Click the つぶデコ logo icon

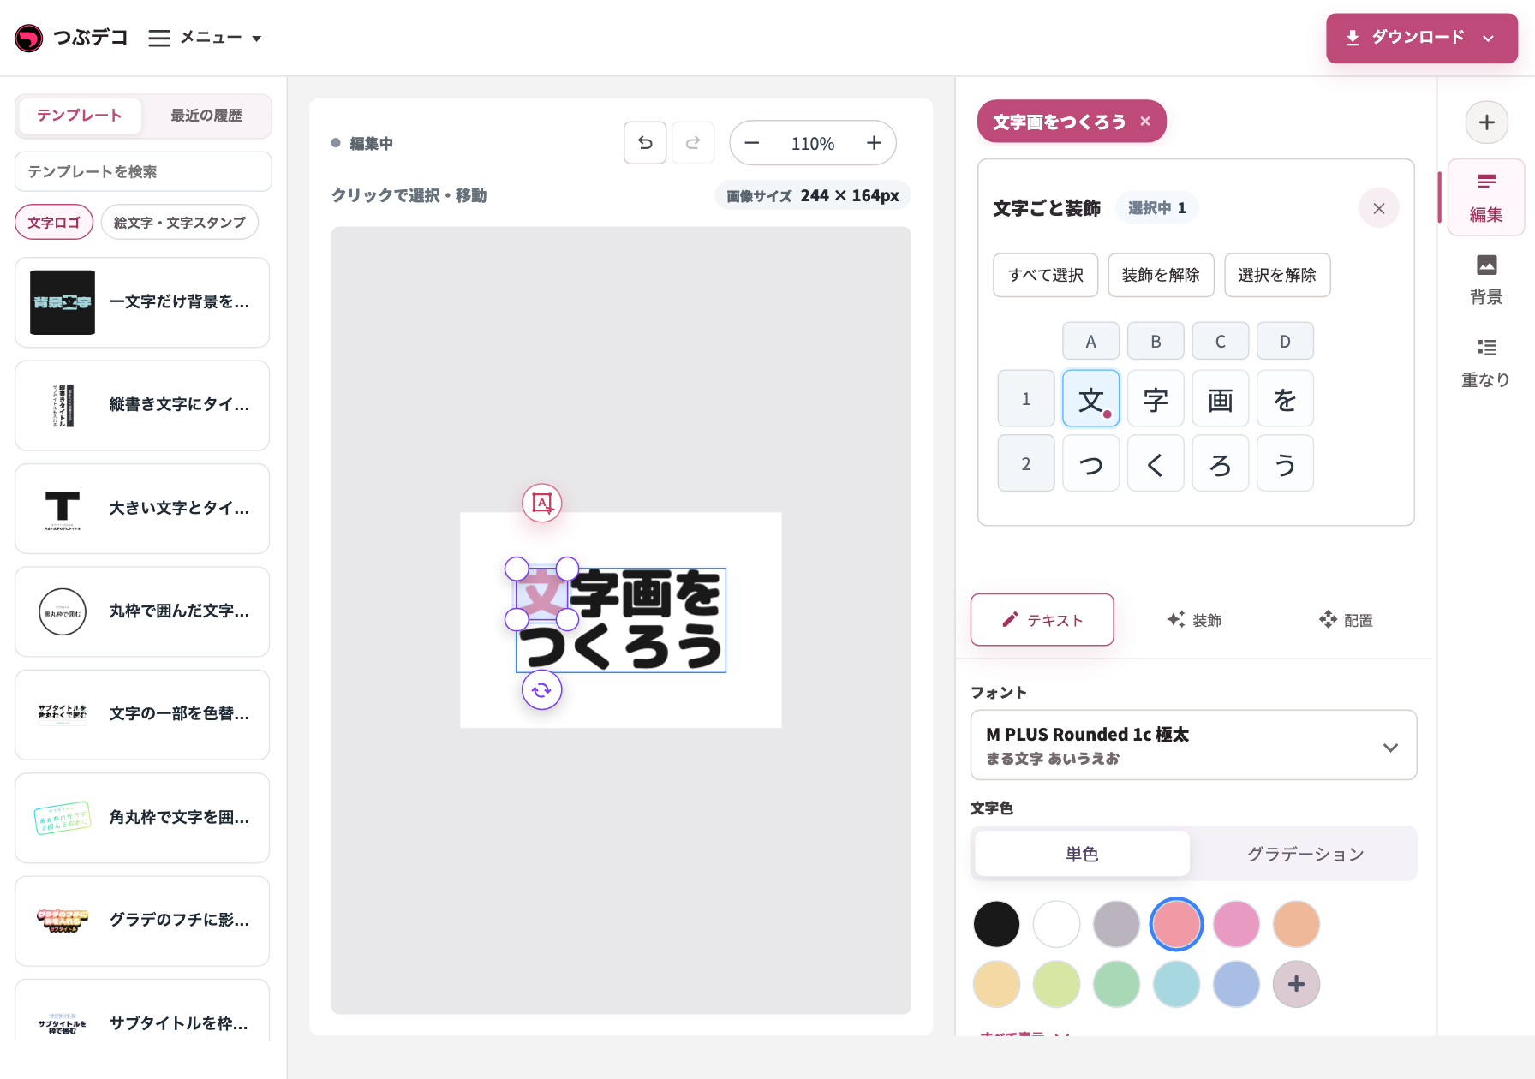tap(29, 38)
